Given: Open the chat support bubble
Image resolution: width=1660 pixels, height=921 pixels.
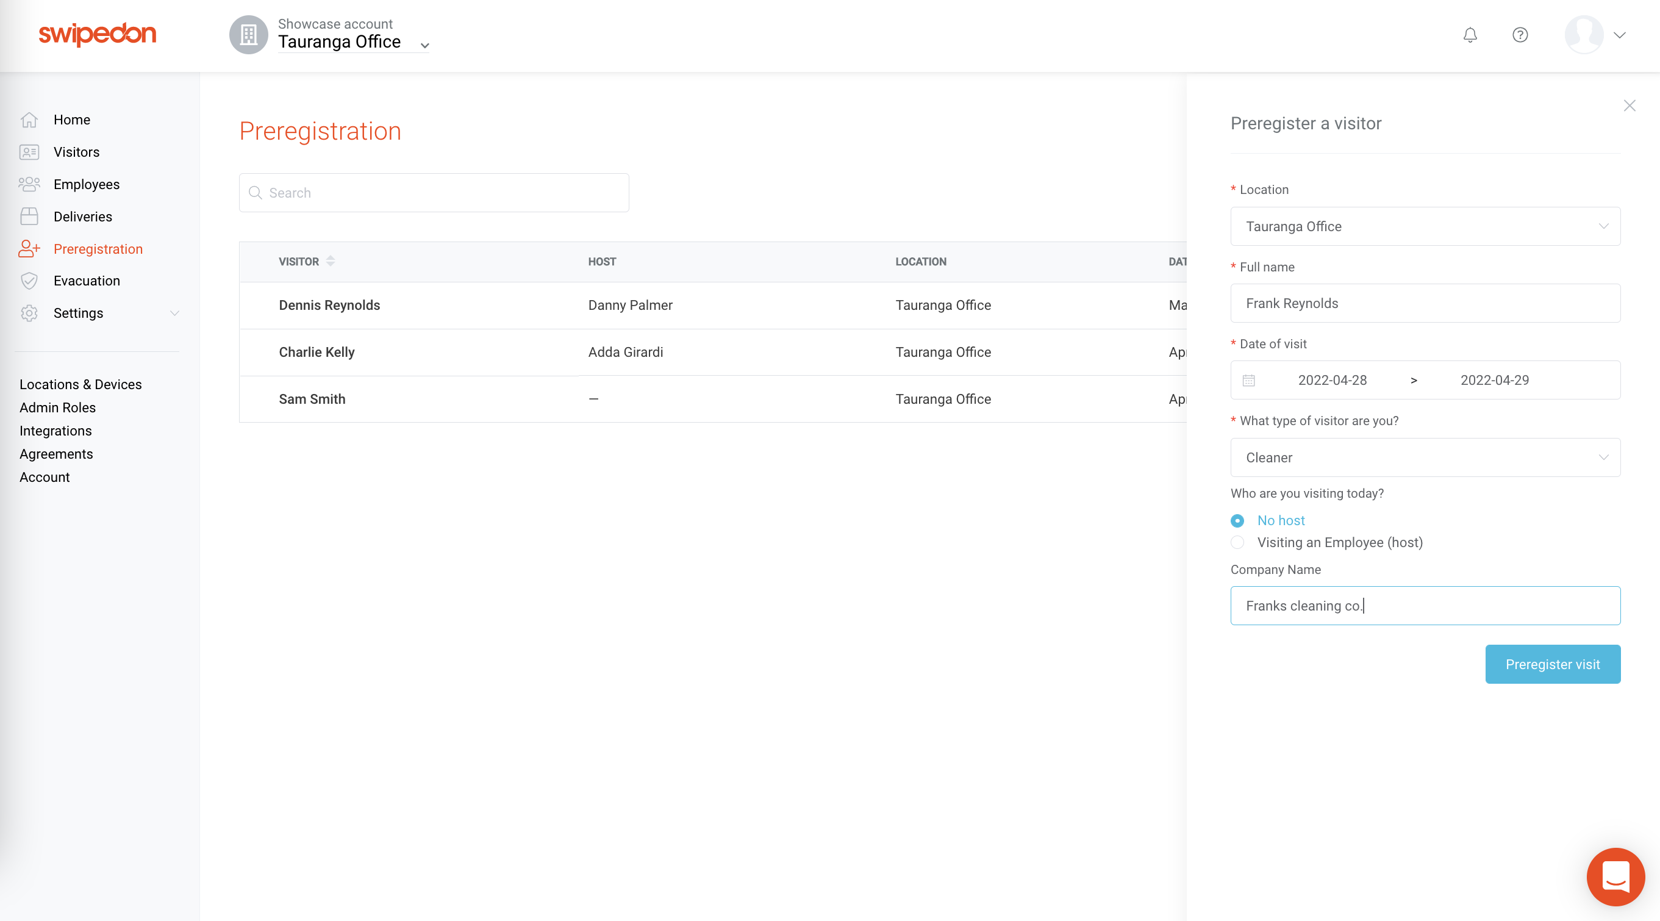Looking at the screenshot, I should (1615, 876).
